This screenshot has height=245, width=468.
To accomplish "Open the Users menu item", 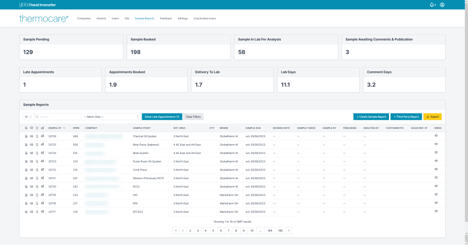I will (x=115, y=19).
